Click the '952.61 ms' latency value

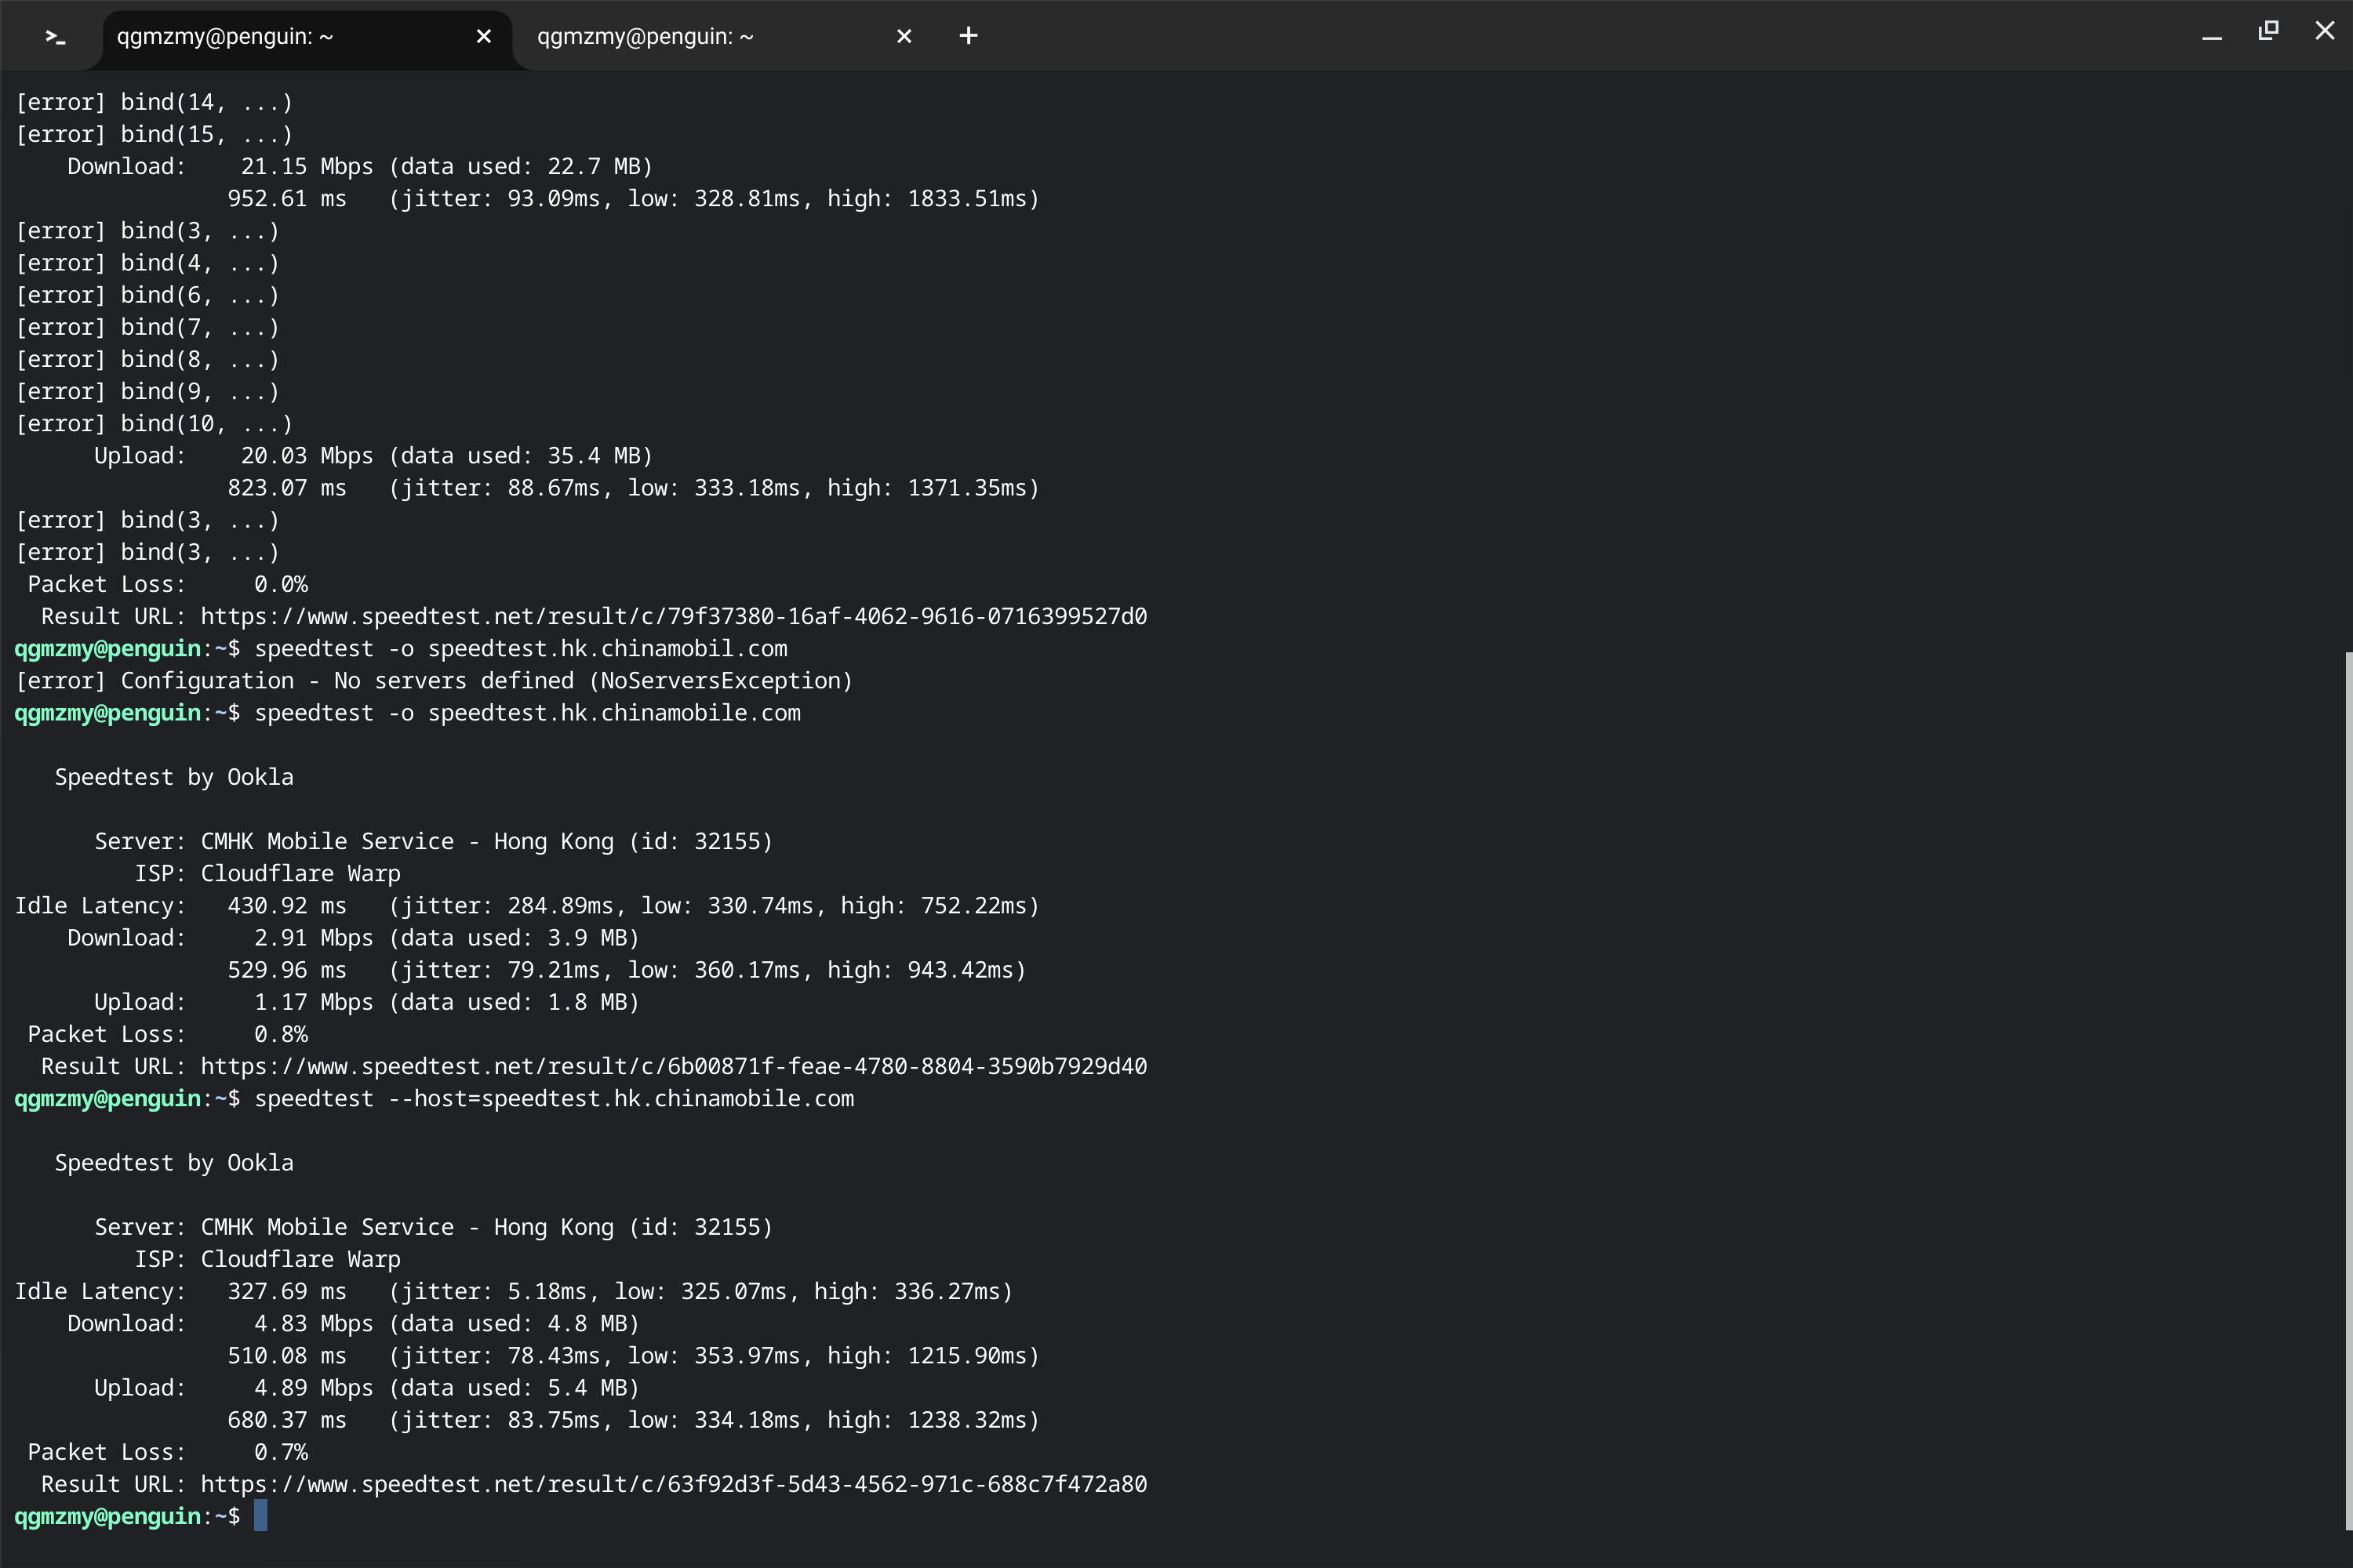[286, 199]
